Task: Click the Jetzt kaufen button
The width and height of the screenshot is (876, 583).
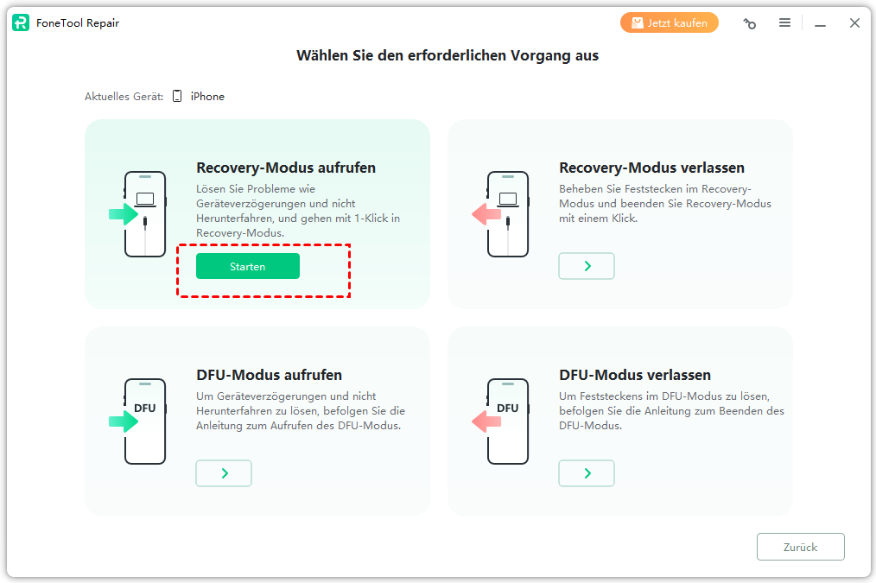Action: 670,23
